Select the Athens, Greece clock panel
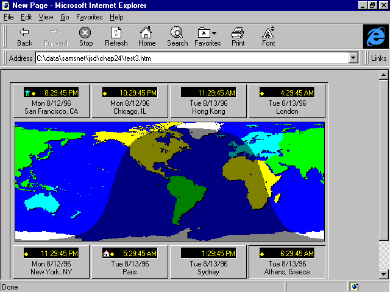 pyautogui.click(x=286, y=262)
